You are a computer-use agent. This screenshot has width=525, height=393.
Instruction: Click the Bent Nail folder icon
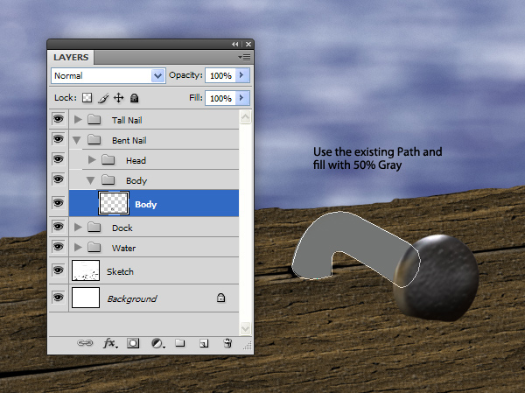(94, 140)
